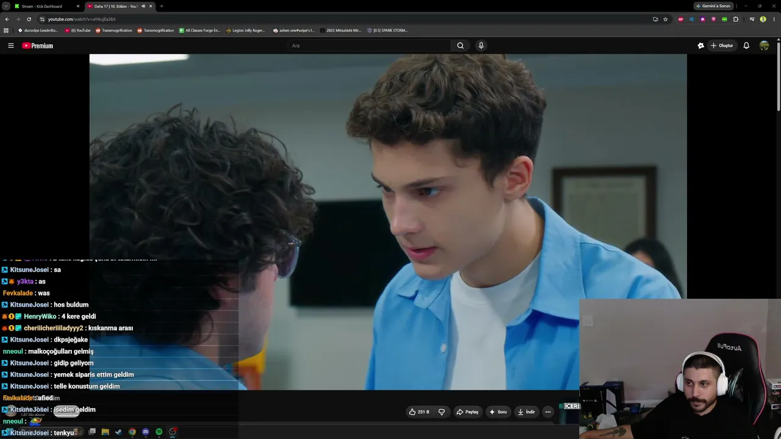
Task: Click chat message "kuskanma arası"
Action: click(x=110, y=328)
